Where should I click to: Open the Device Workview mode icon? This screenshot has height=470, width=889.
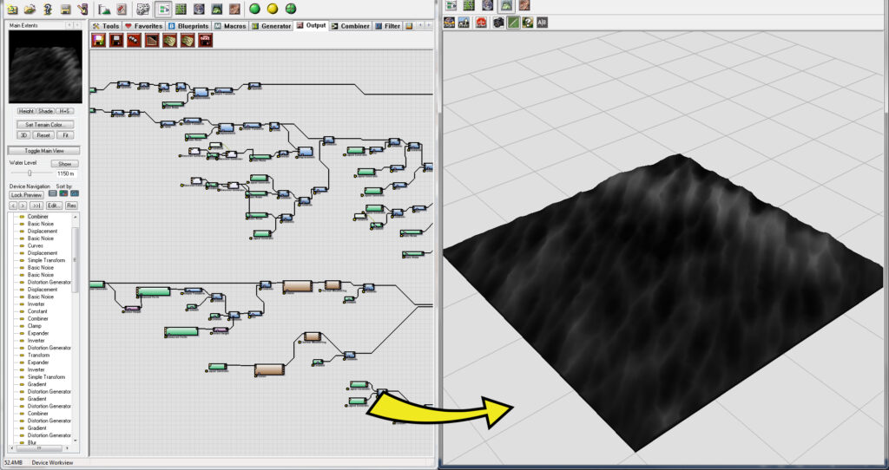pyautogui.click(x=163, y=9)
